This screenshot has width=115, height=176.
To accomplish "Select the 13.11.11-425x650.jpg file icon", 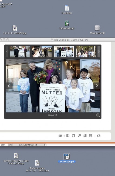I will tap(15, 28).
